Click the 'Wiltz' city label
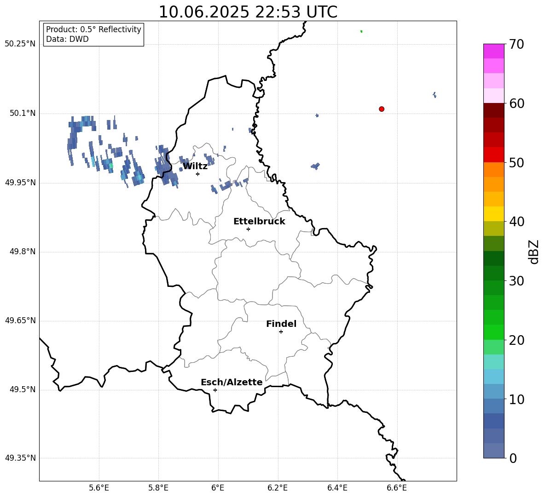545x497 pixels. click(195, 166)
